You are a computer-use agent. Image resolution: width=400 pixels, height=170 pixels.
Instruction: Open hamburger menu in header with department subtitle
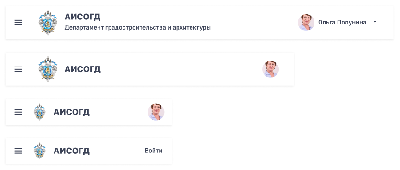[x=18, y=23]
